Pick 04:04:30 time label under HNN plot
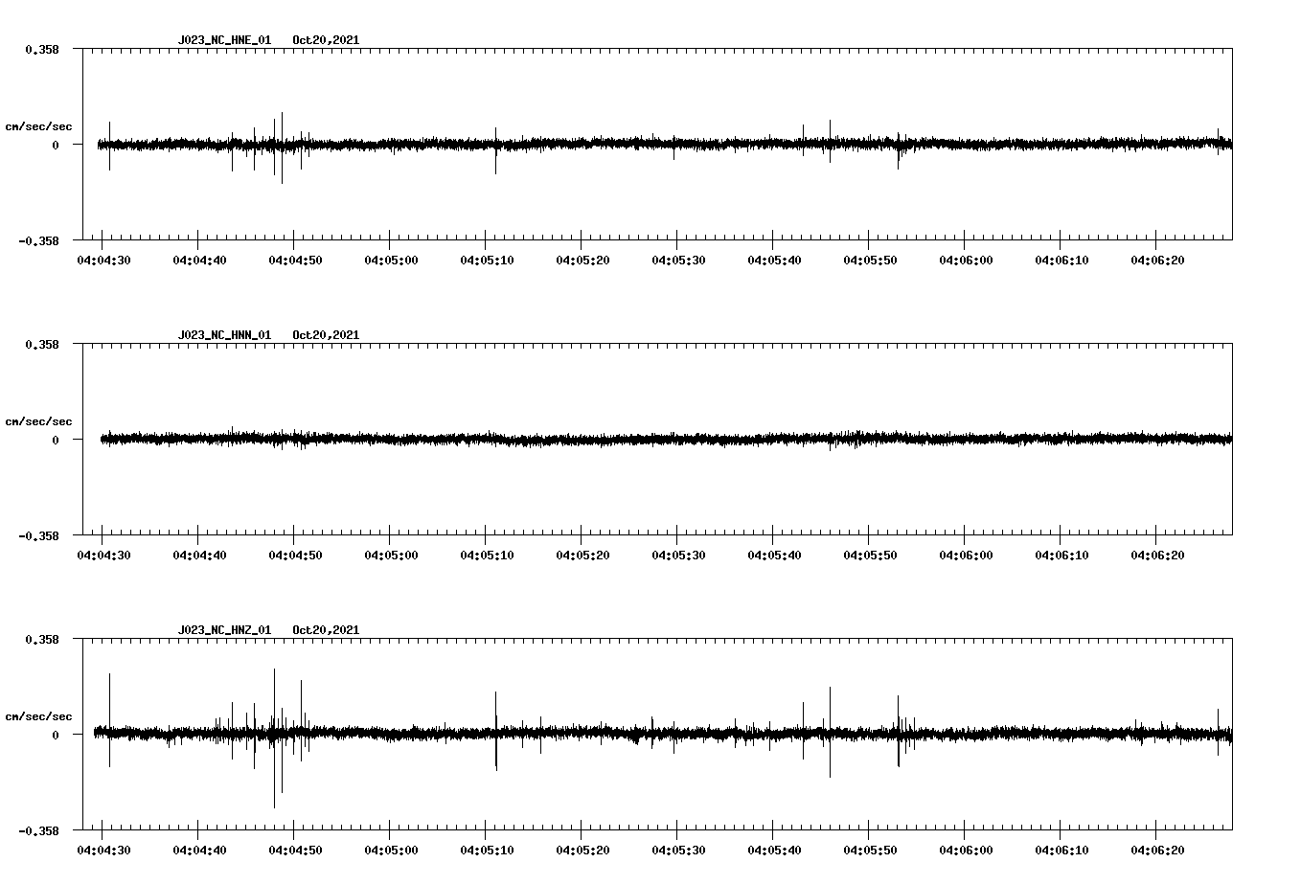 [x=103, y=556]
